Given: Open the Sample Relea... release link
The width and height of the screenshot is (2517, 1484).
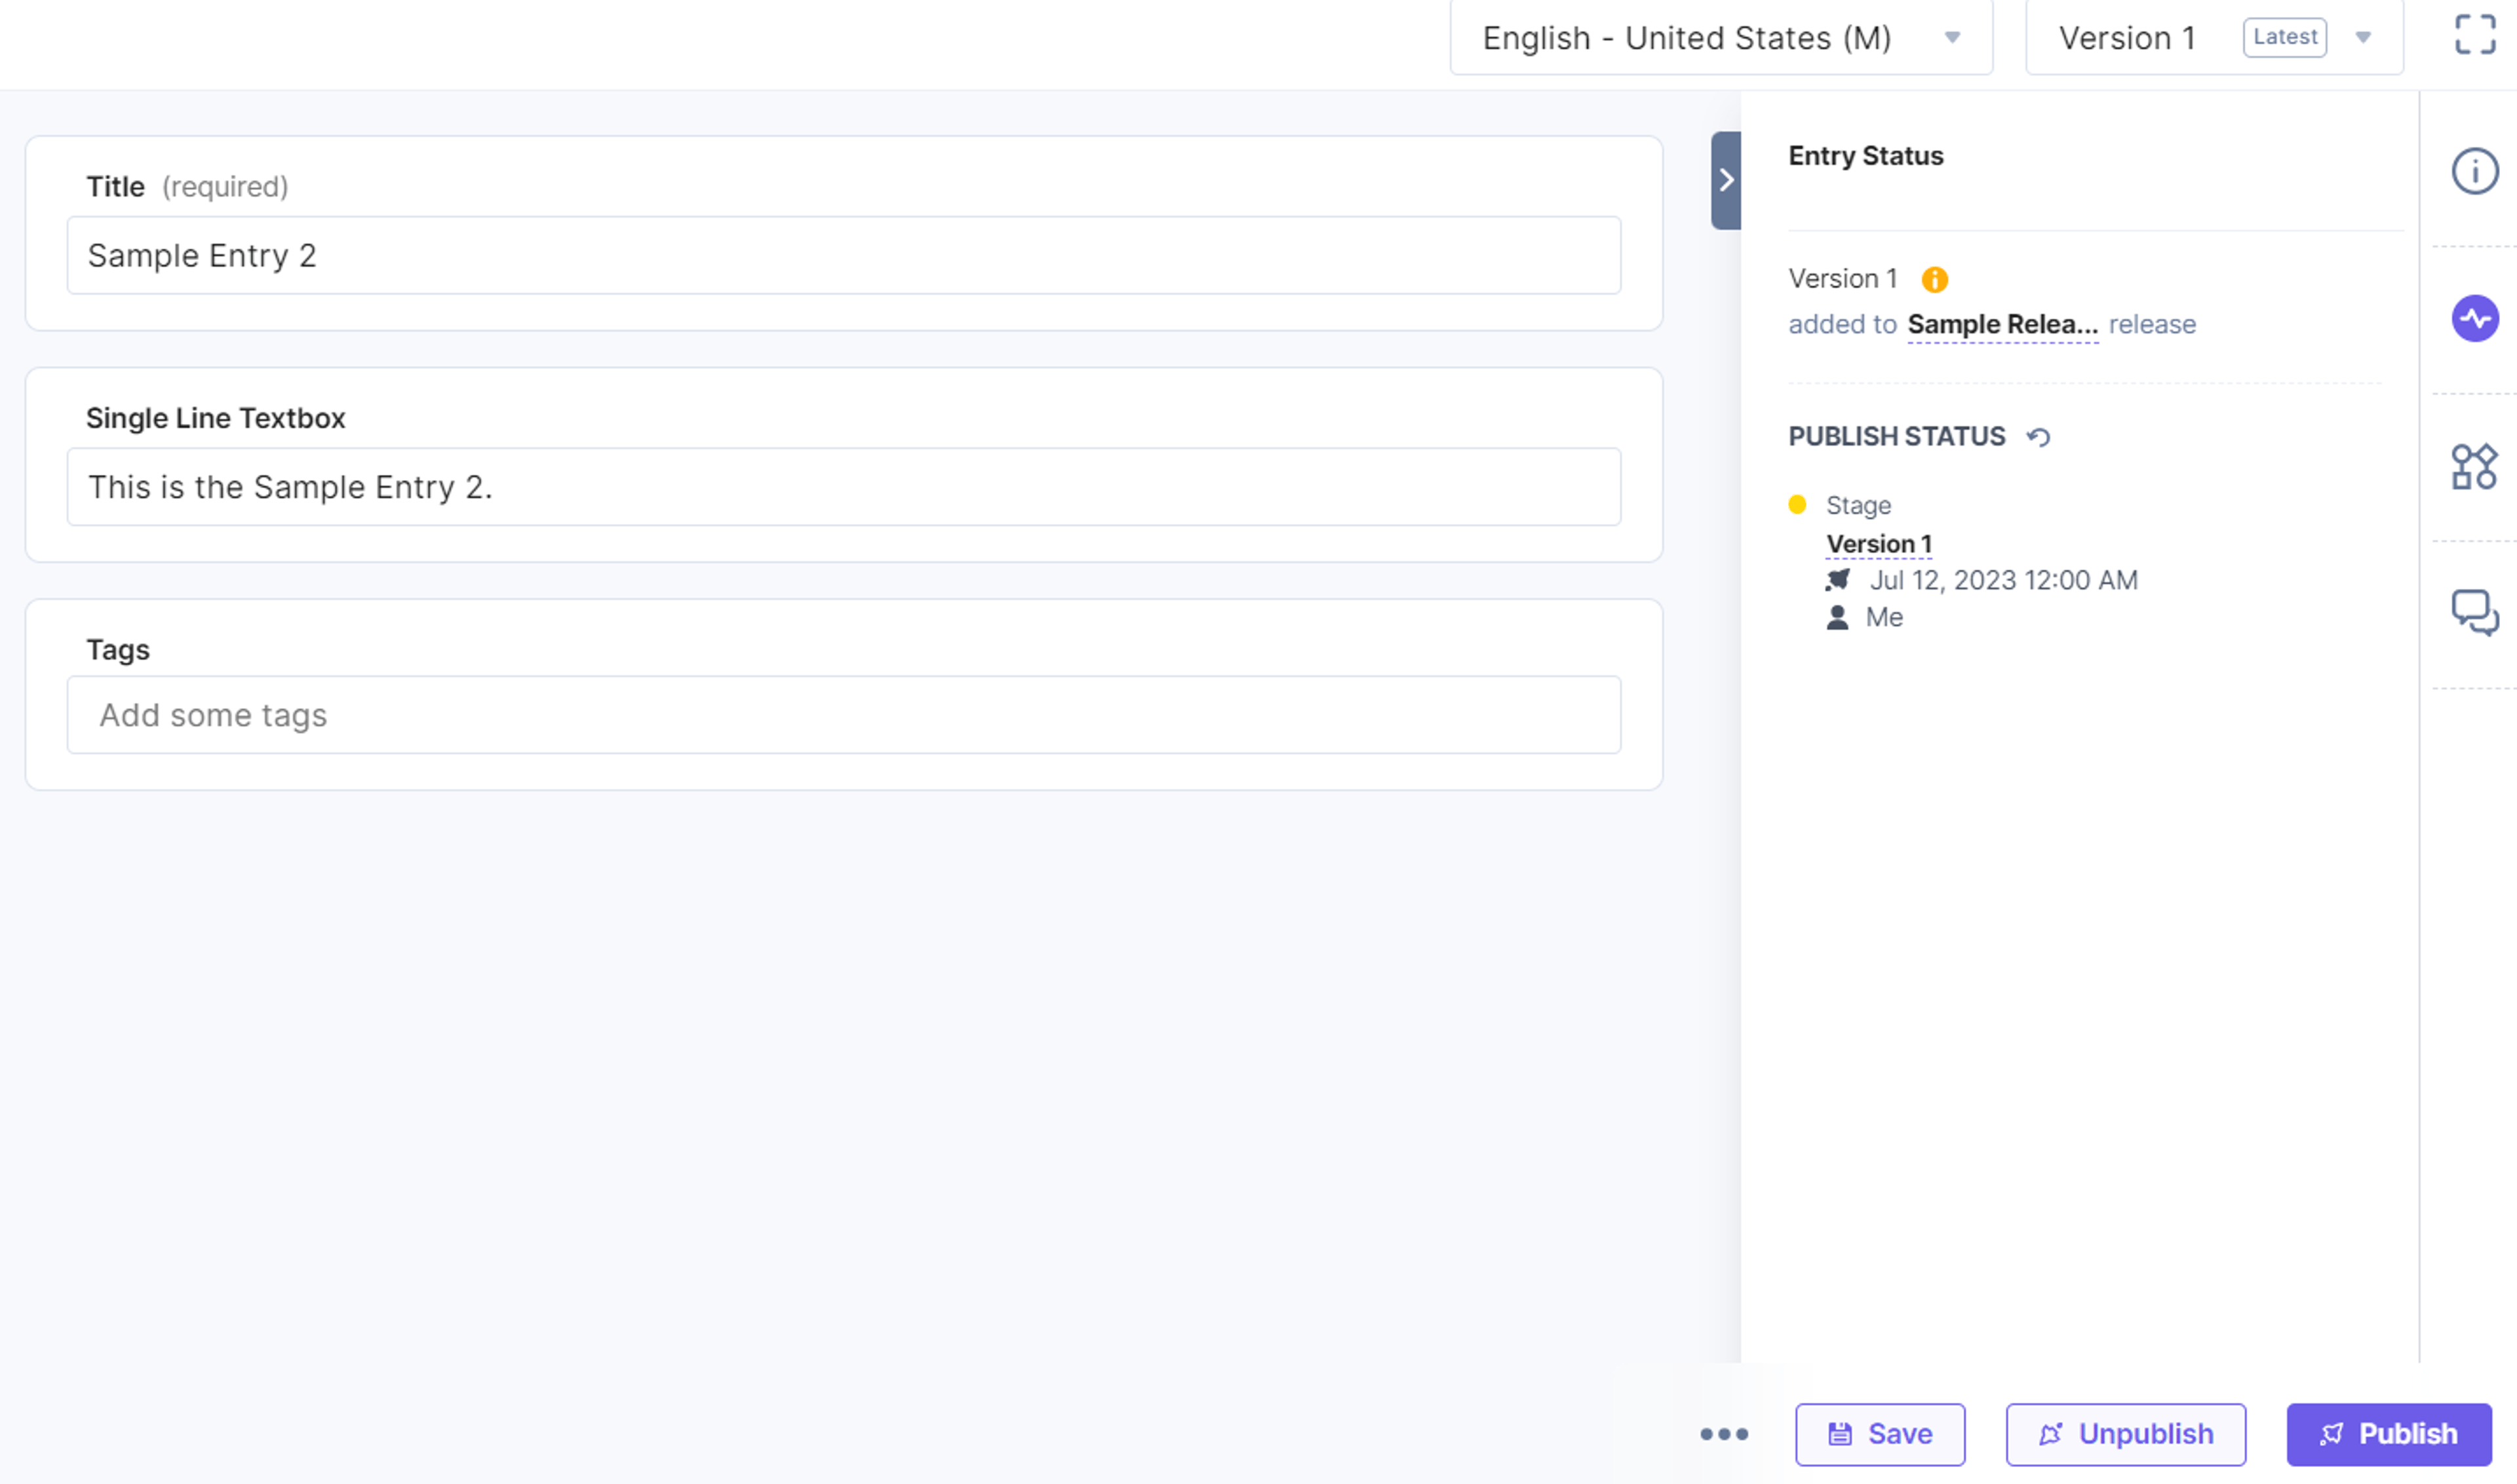Looking at the screenshot, I should pos(2002,325).
